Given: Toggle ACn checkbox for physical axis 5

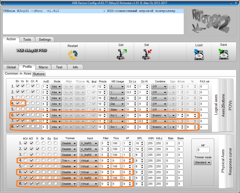Looking at the screenshot, I should click(x=26, y=166).
